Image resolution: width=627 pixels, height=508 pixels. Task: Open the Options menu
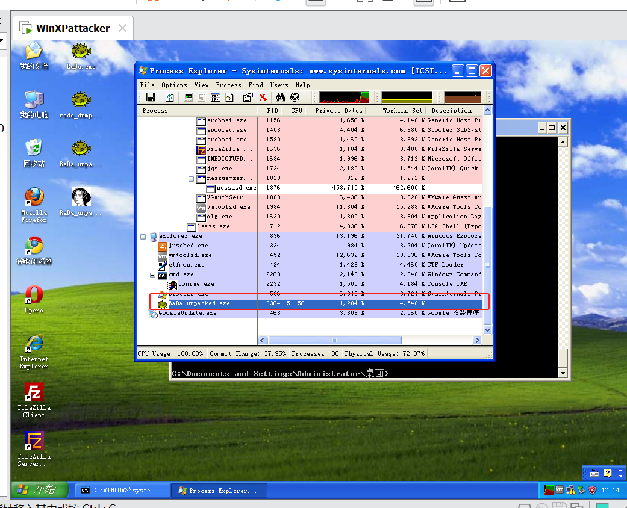pos(174,85)
